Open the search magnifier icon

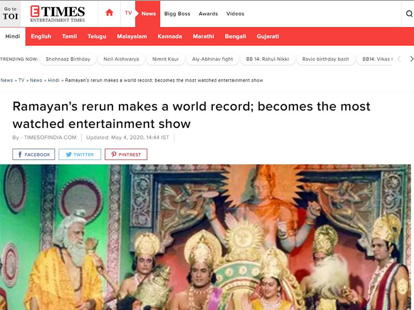(x=409, y=14)
